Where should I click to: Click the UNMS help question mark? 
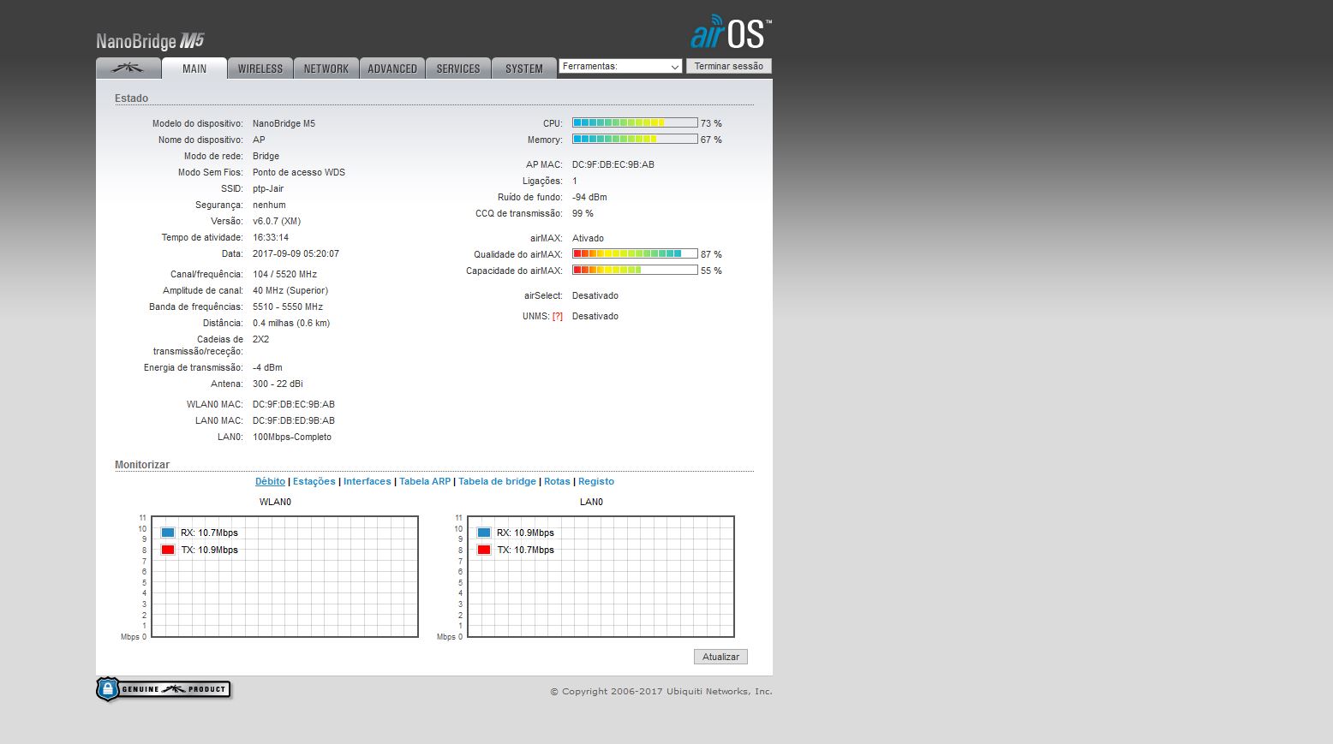558,317
